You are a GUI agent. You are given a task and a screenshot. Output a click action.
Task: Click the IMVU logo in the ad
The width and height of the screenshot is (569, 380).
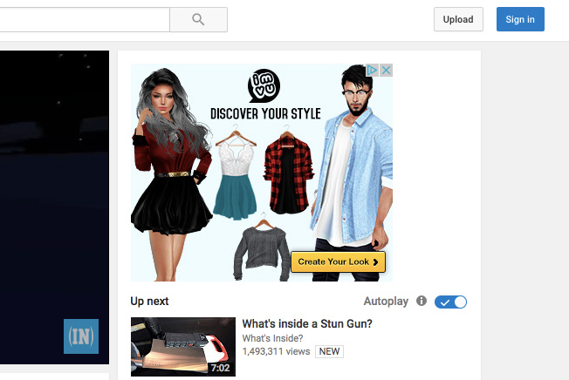[x=264, y=85]
